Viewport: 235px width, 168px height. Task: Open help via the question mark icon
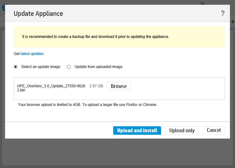coord(223,13)
